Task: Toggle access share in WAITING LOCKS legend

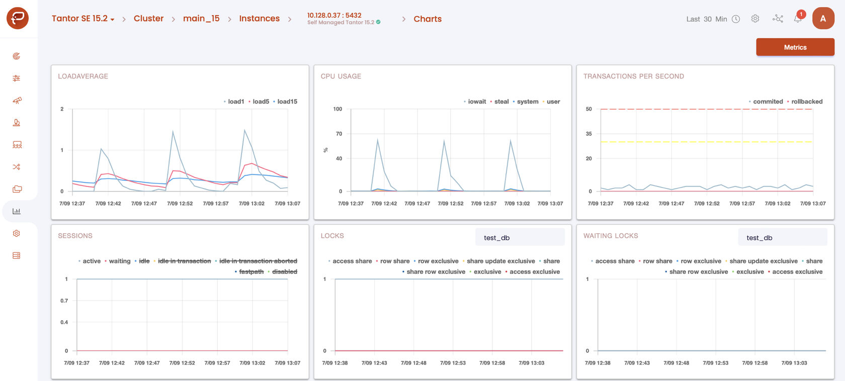Action: pyautogui.click(x=613, y=261)
